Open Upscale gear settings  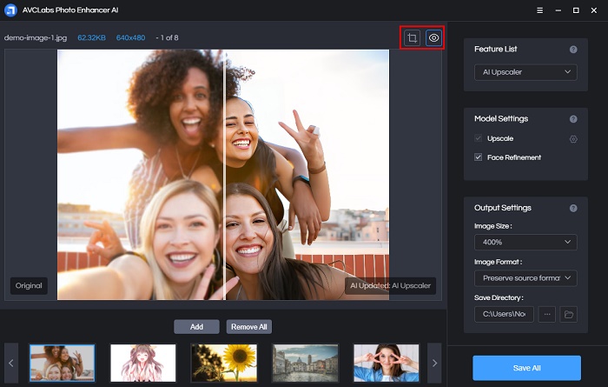pyautogui.click(x=573, y=139)
